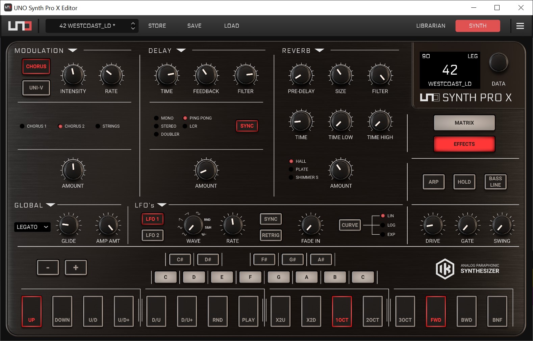
Task: Click the SWING knob
Action: pyautogui.click(x=502, y=225)
